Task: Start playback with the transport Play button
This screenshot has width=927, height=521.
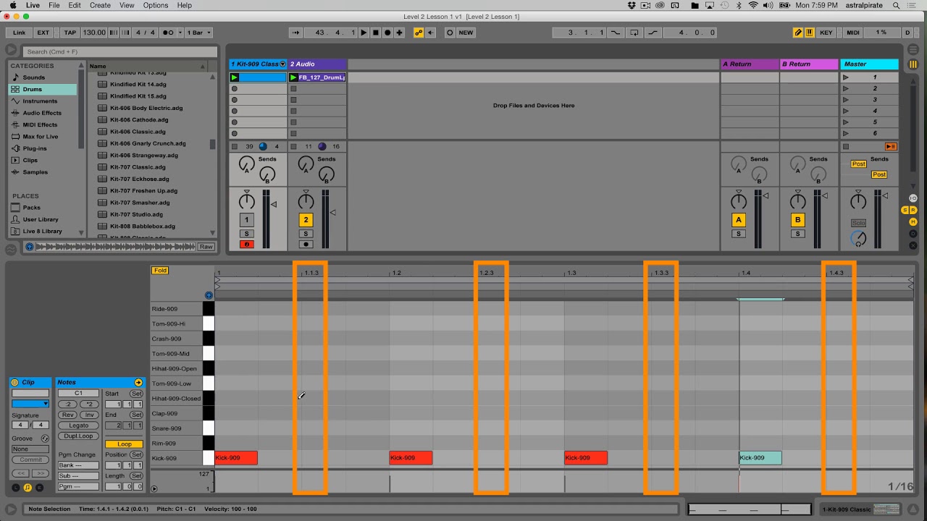Action: [364, 33]
